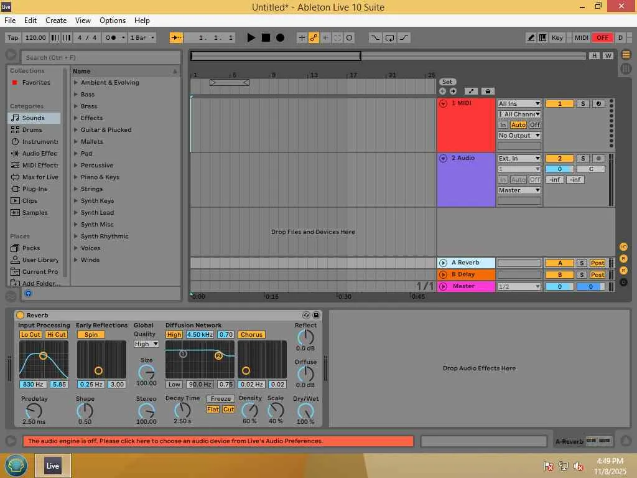Click the Key map mode button
This screenshot has height=478, width=637.
[x=557, y=38]
